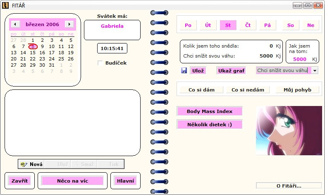This screenshot has width=325, height=195.
Task: Select March 15 in the calendar
Action: pyautogui.click(x=33, y=53)
